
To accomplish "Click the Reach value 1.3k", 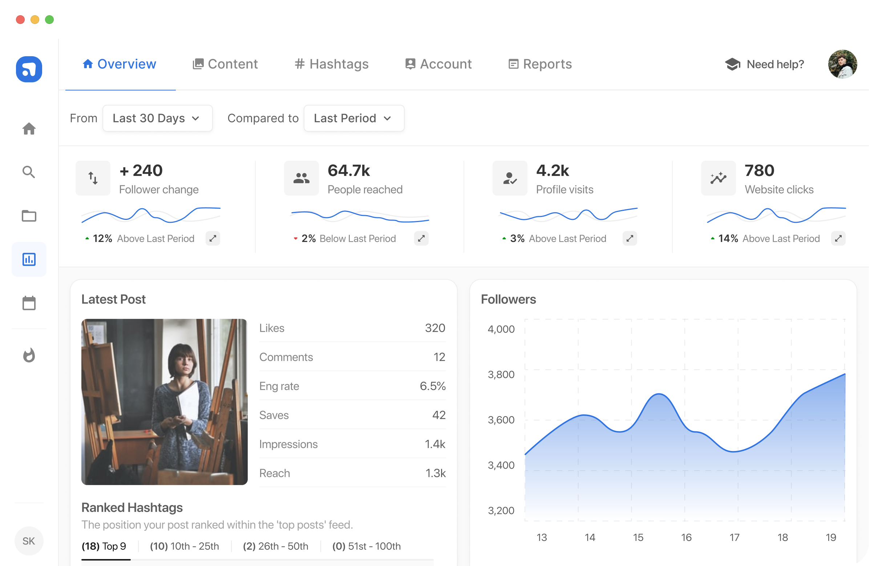I will click(x=436, y=473).
